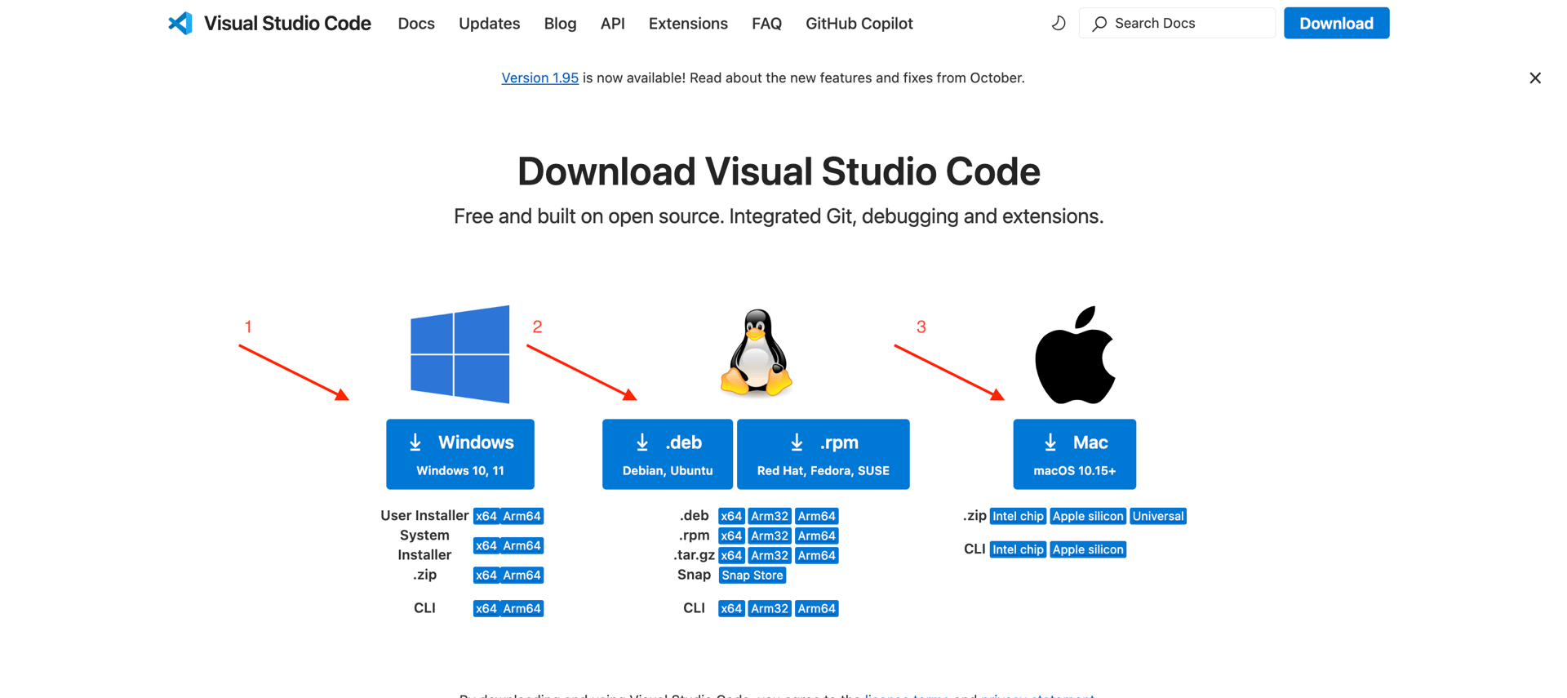Select x64 in Linux .tar.gz row
This screenshot has width=1567, height=698.
click(x=731, y=555)
